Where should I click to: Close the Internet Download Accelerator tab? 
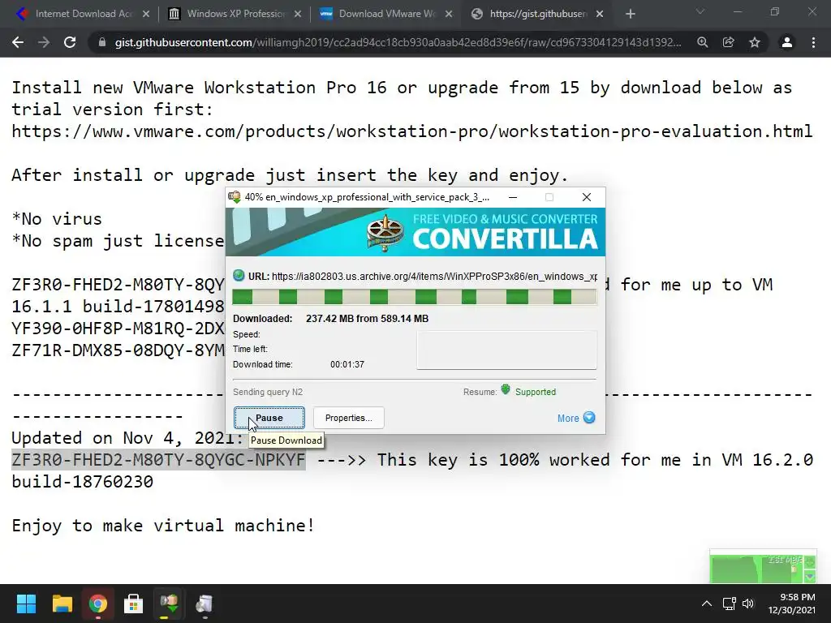146,14
